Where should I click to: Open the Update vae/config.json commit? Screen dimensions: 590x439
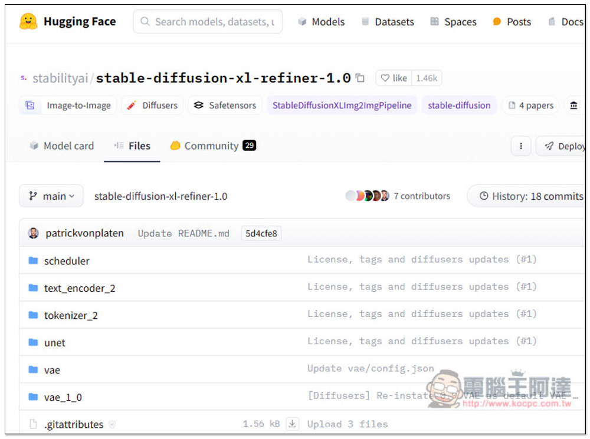click(x=371, y=368)
